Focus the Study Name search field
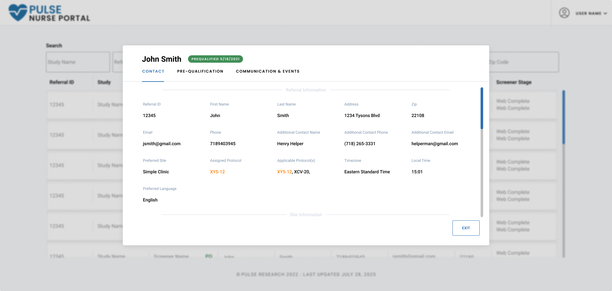This screenshot has height=291, width=612. (x=78, y=62)
